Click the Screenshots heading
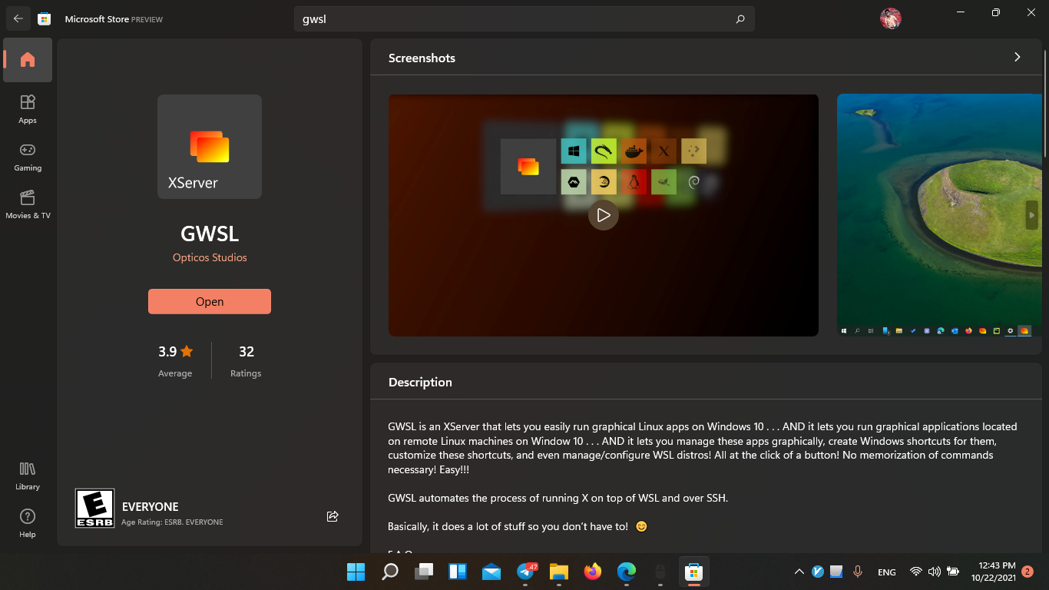 [422, 58]
